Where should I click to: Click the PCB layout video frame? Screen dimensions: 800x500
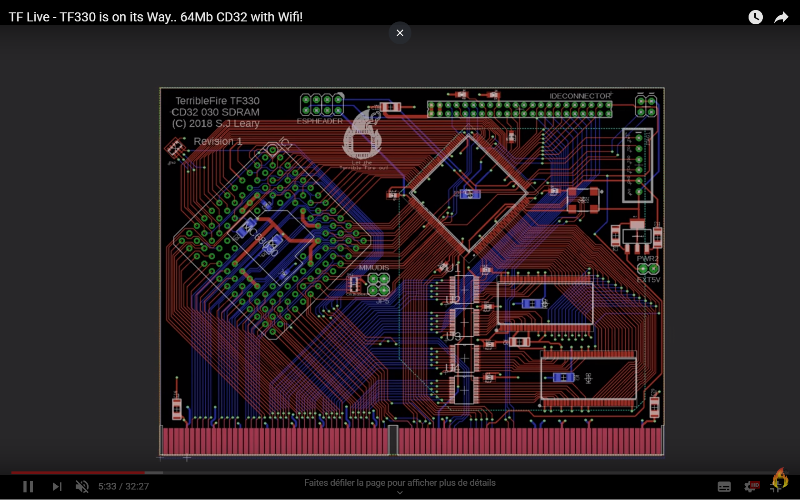coord(412,271)
